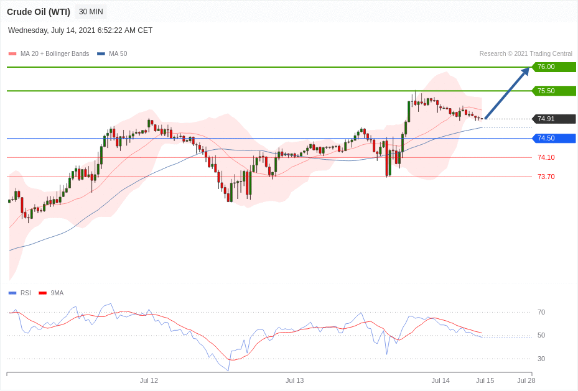The width and height of the screenshot is (578, 391).
Task: Toggle the MA 20 + Bollinger Bands legend label
Action: coord(55,54)
